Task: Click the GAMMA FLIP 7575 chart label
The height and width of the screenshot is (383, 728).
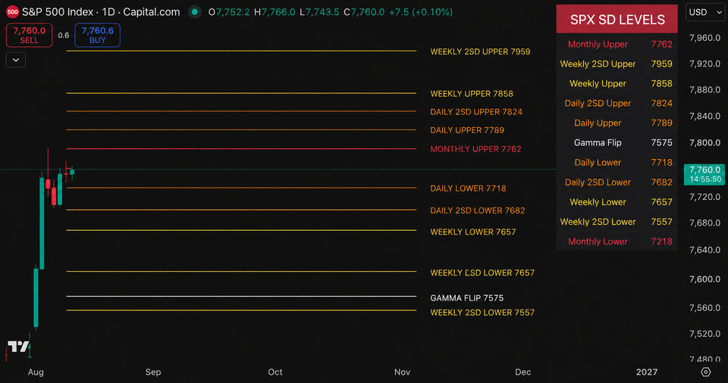Action: (x=467, y=298)
